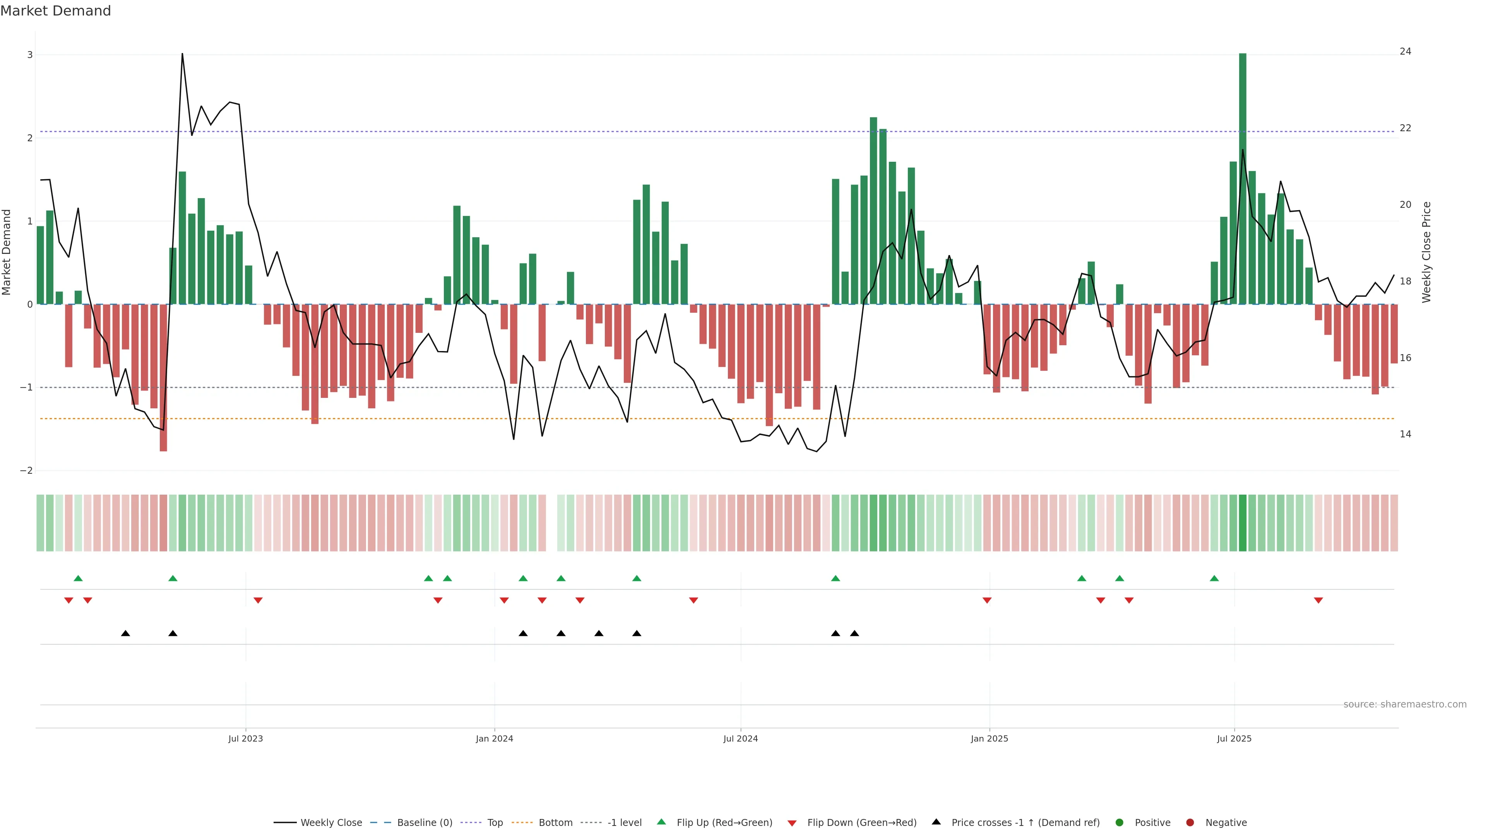Click the Jul 2023 x-axis label
1486x836 pixels.
coord(245,738)
